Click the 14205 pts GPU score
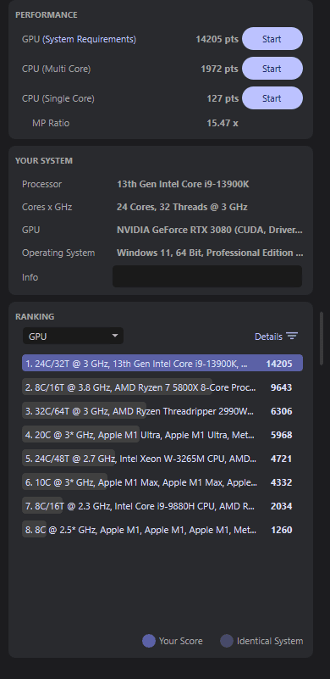The width and height of the screenshot is (330, 679). pyautogui.click(x=217, y=39)
